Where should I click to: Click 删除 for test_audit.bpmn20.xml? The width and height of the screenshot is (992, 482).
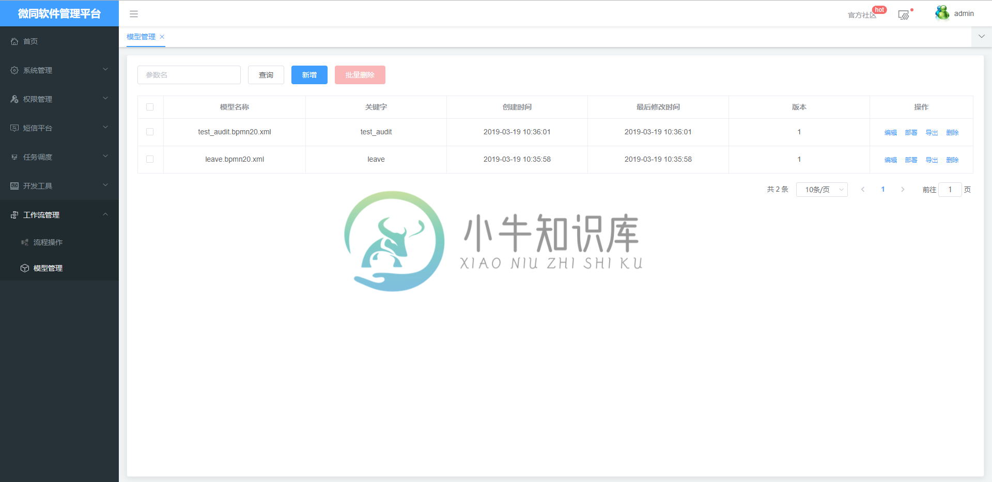tap(953, 133)
